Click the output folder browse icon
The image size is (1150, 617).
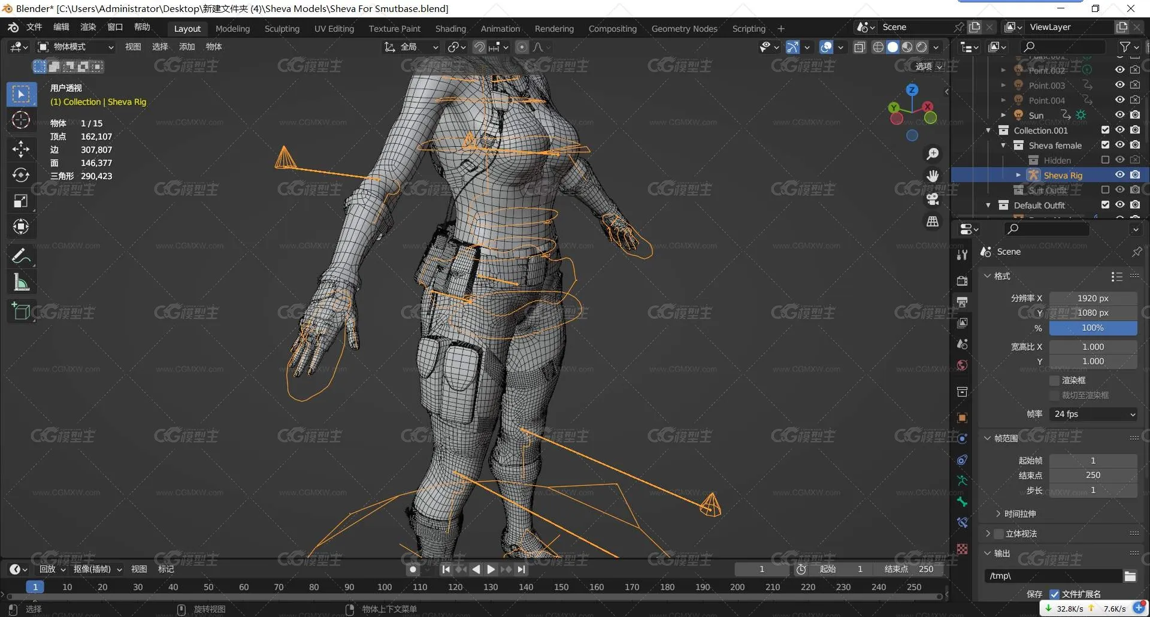pos(1130,576)
